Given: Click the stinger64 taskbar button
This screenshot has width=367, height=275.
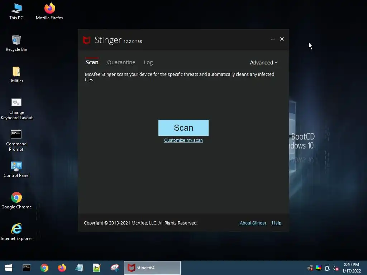Looking at the screenshot, I should click(x=152, y=268).
